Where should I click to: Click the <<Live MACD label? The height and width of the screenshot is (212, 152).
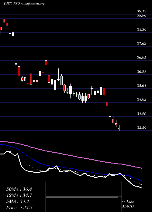tap(128, 204)
